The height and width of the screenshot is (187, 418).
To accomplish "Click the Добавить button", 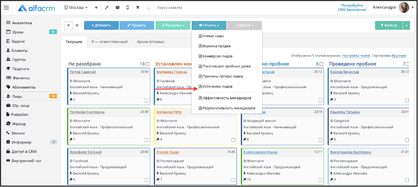I will 101,26.
